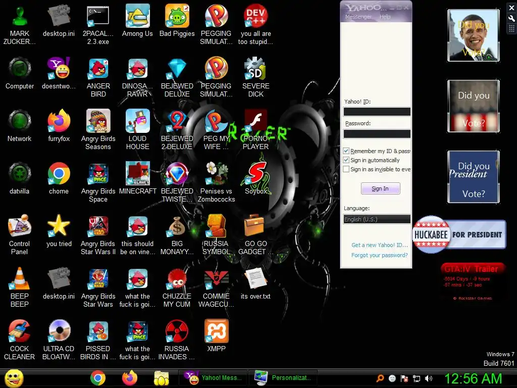Open the Messenger menu in Yahoo window

tap(358, 17)
